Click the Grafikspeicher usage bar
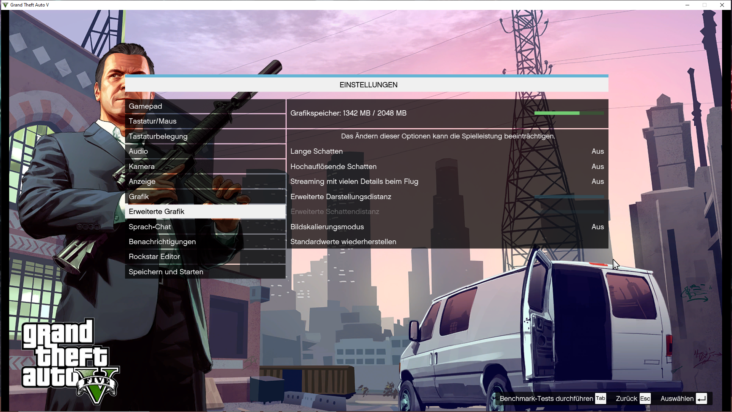Viewport: 732px width, 412px height. tap(569, 113)
